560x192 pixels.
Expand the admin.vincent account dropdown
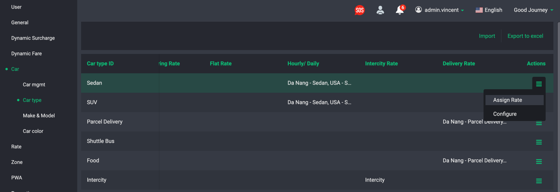439,10
